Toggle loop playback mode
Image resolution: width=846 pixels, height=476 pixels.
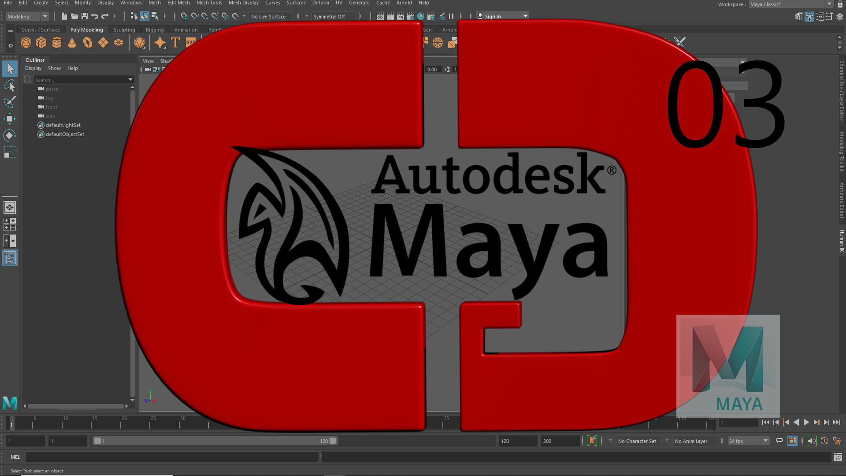[x=779, y=441]
